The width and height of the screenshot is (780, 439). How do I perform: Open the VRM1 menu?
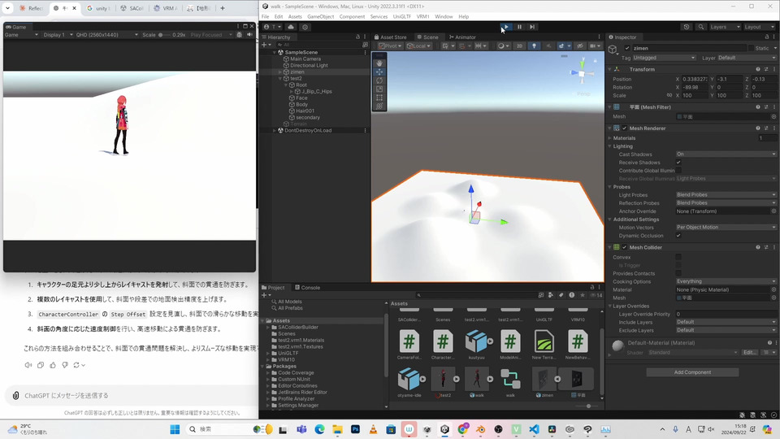[x=422, y=16]
